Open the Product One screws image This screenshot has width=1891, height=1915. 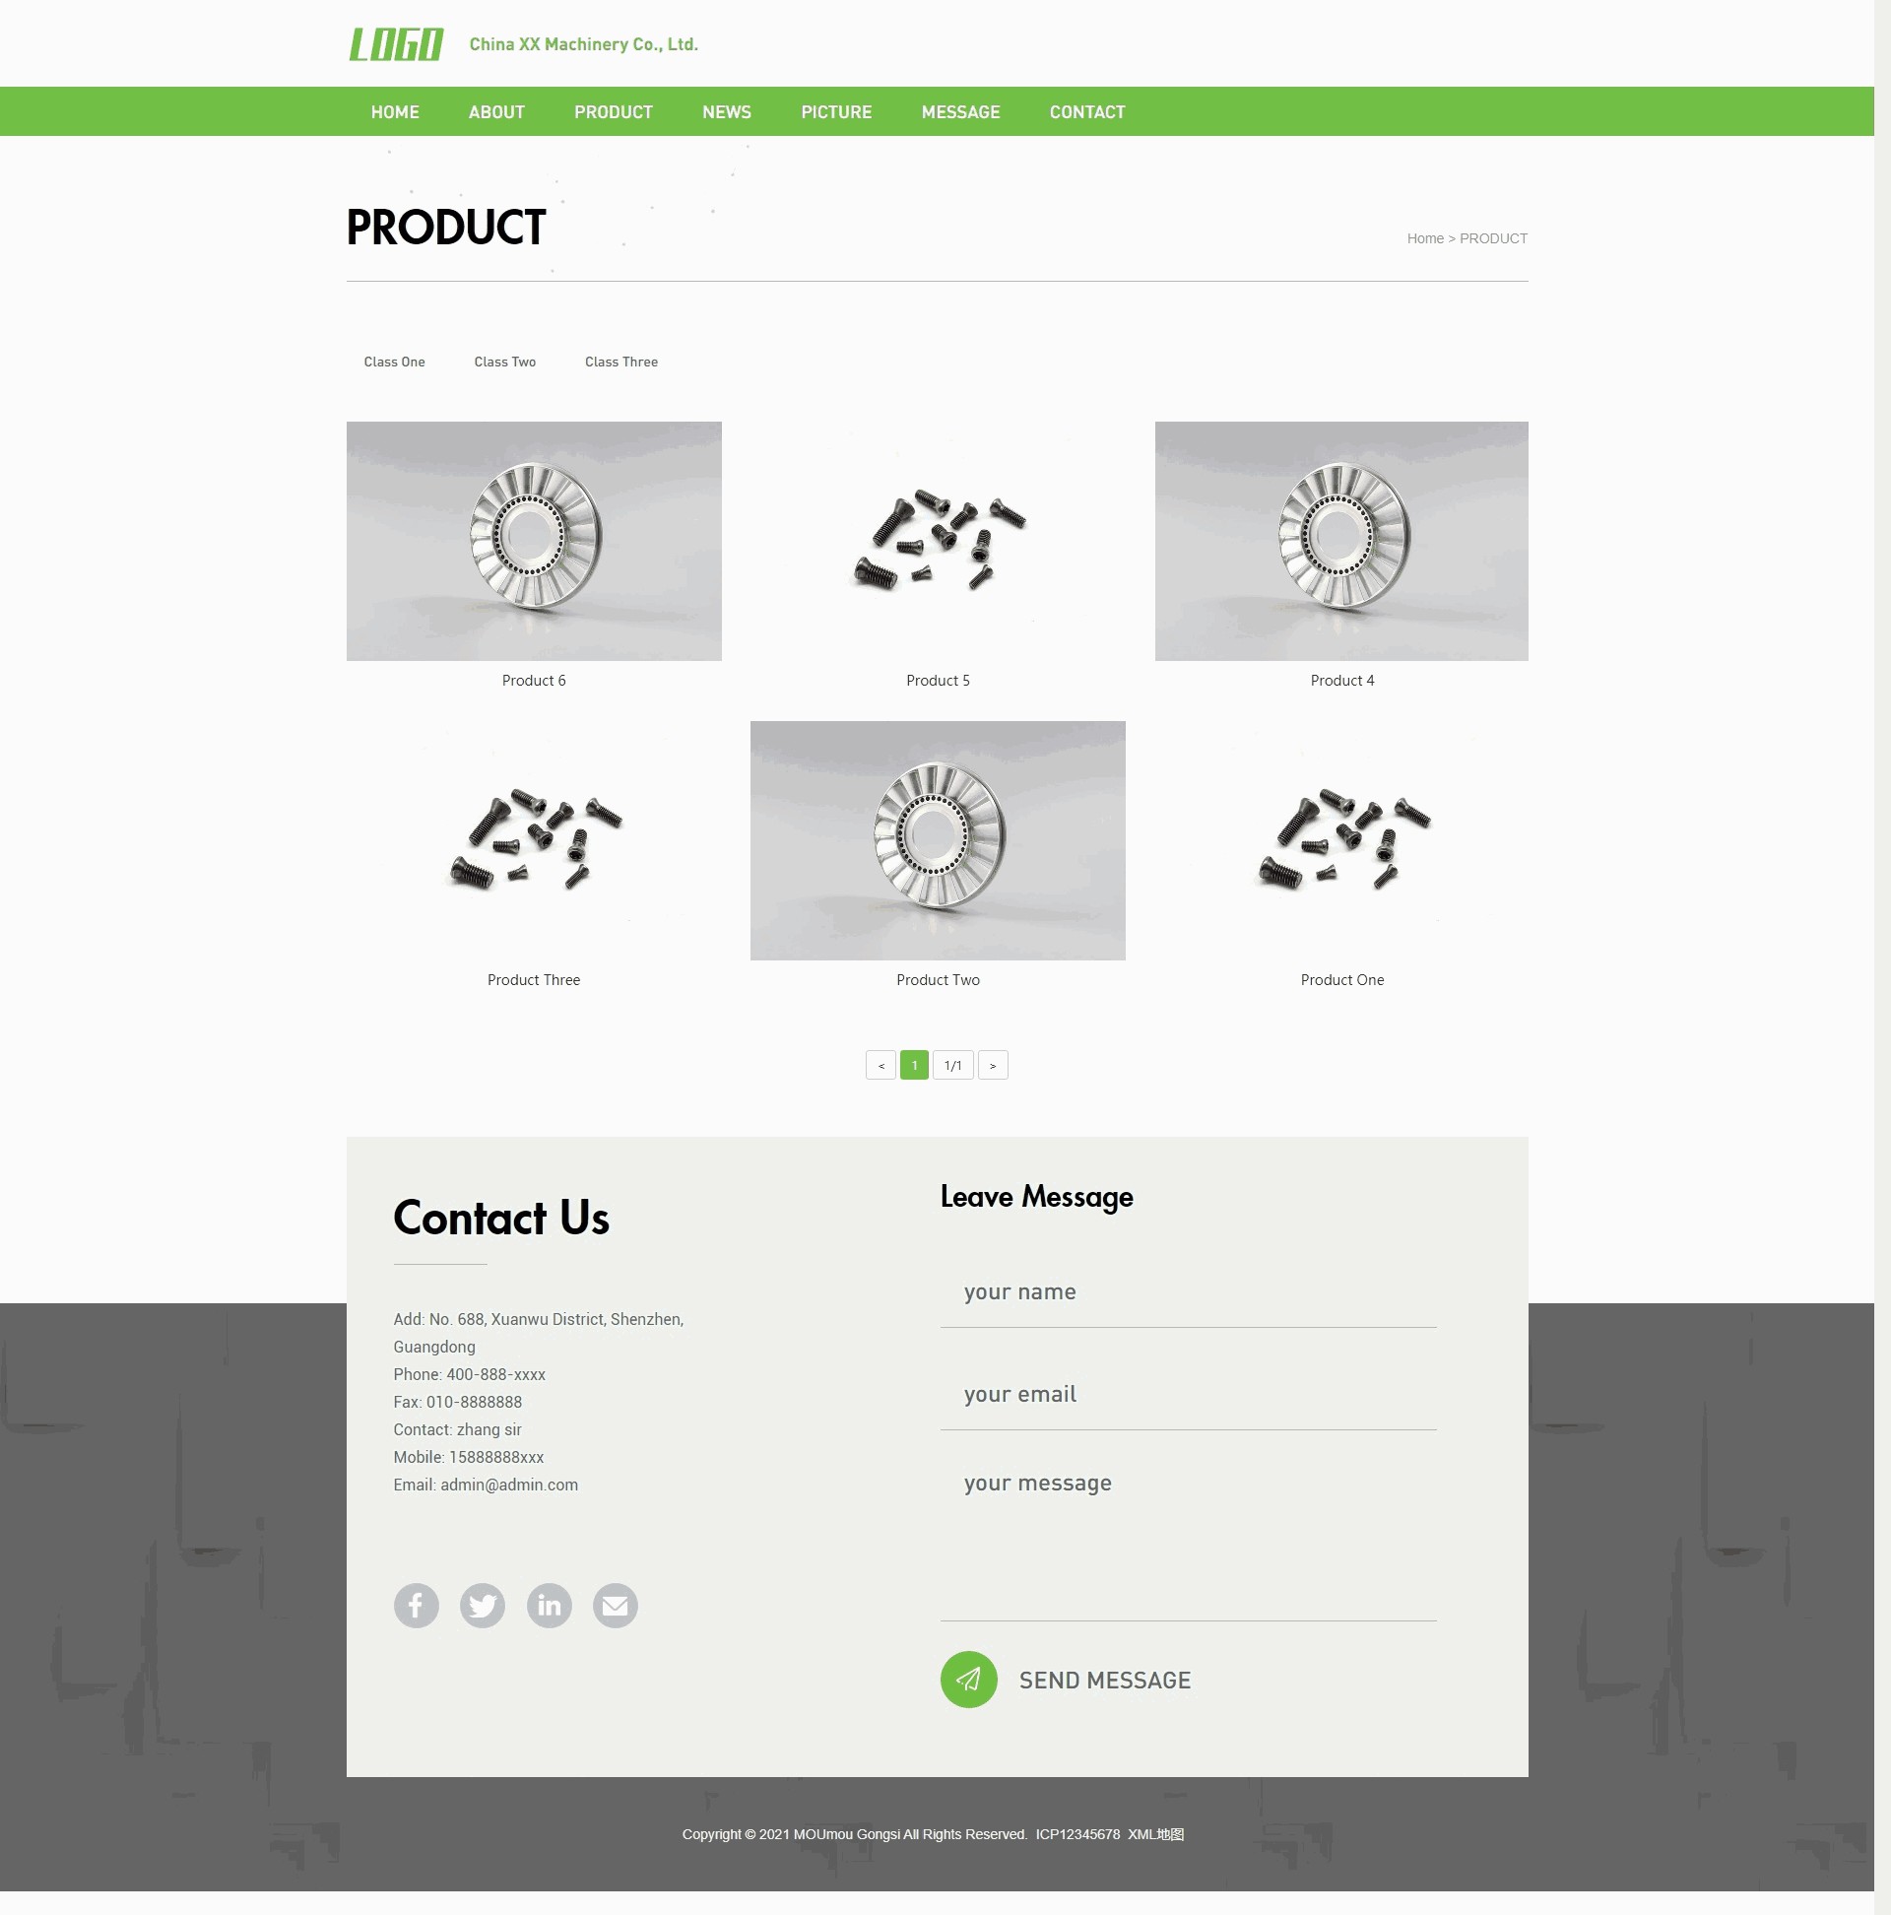1342,840
